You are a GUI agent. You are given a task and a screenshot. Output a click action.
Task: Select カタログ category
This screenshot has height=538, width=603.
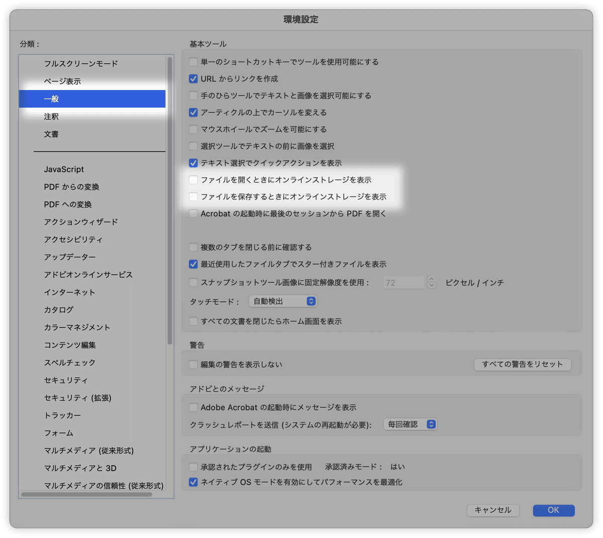click(92, 310)
